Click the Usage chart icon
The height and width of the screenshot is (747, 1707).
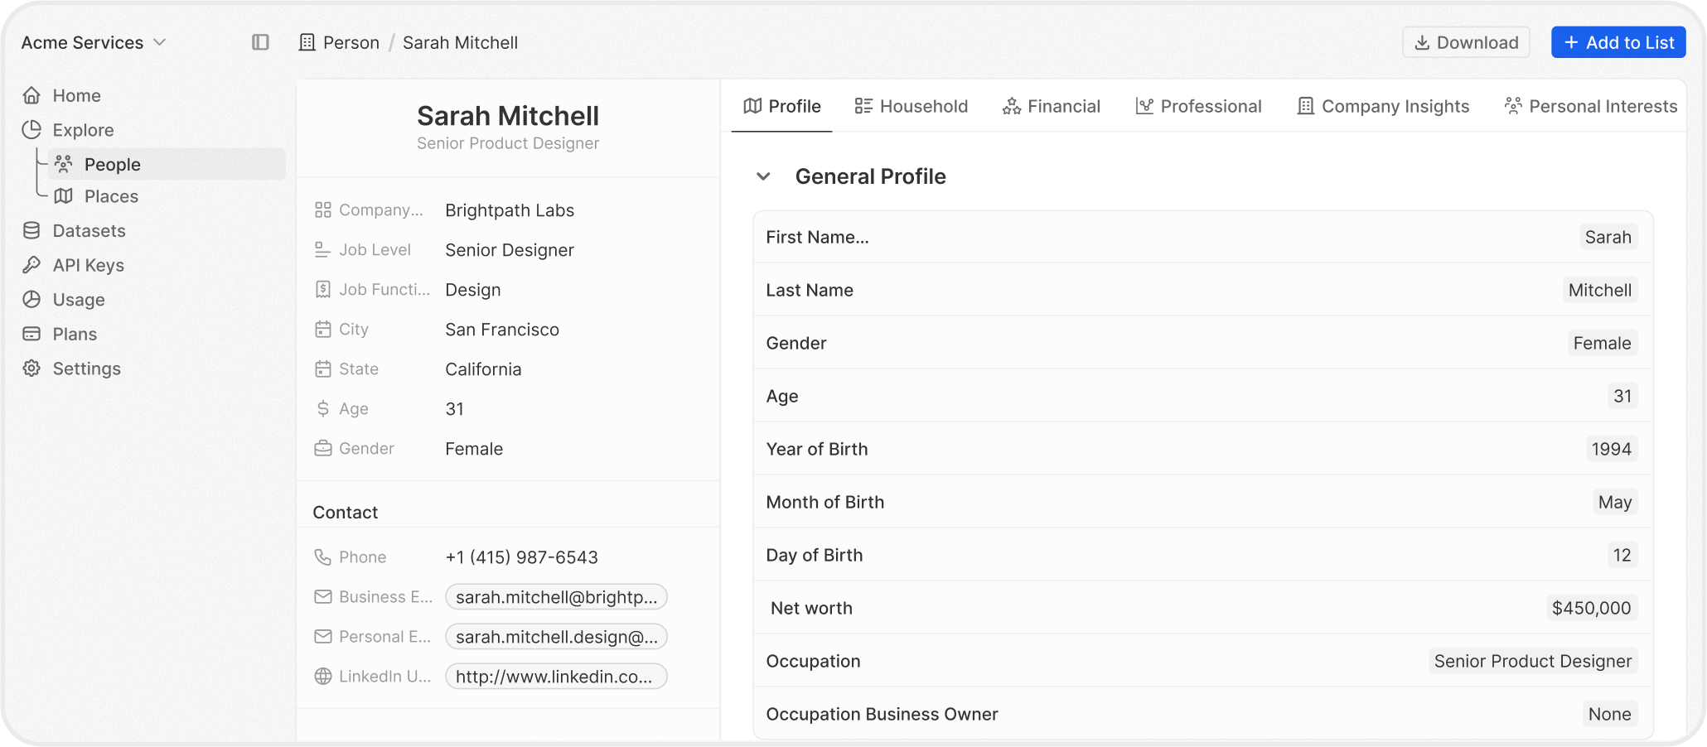(31, 300)
